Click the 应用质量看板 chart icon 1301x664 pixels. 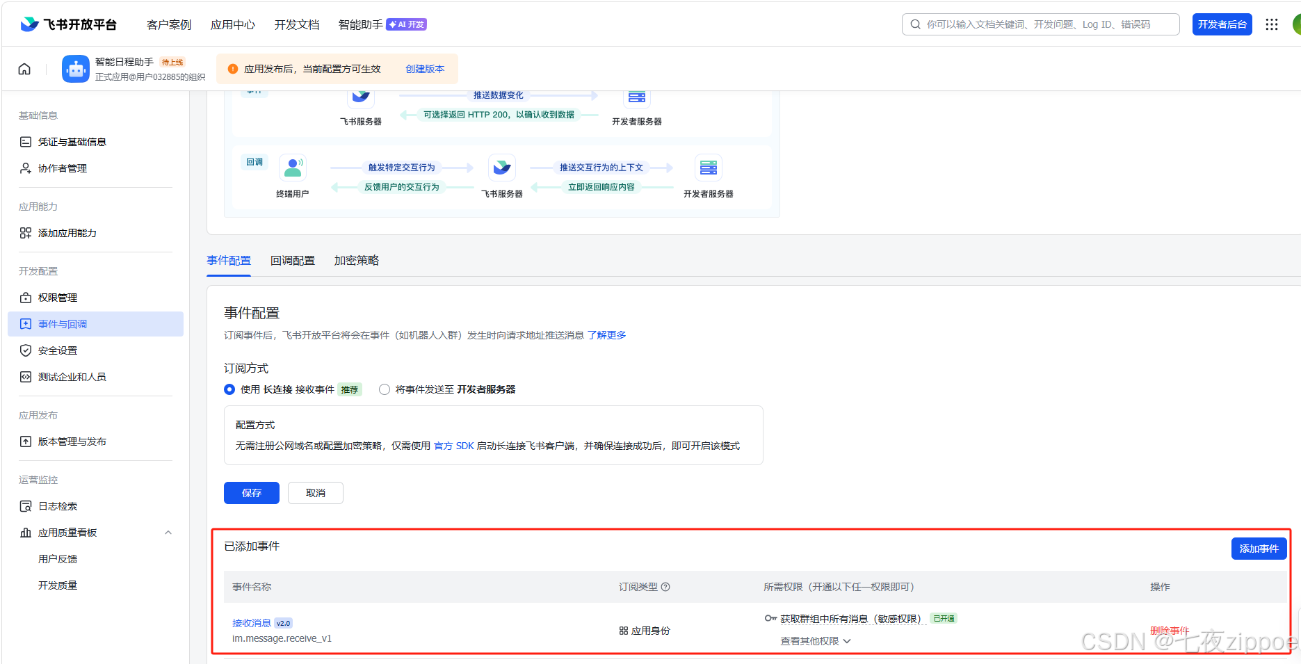point(26,533)
